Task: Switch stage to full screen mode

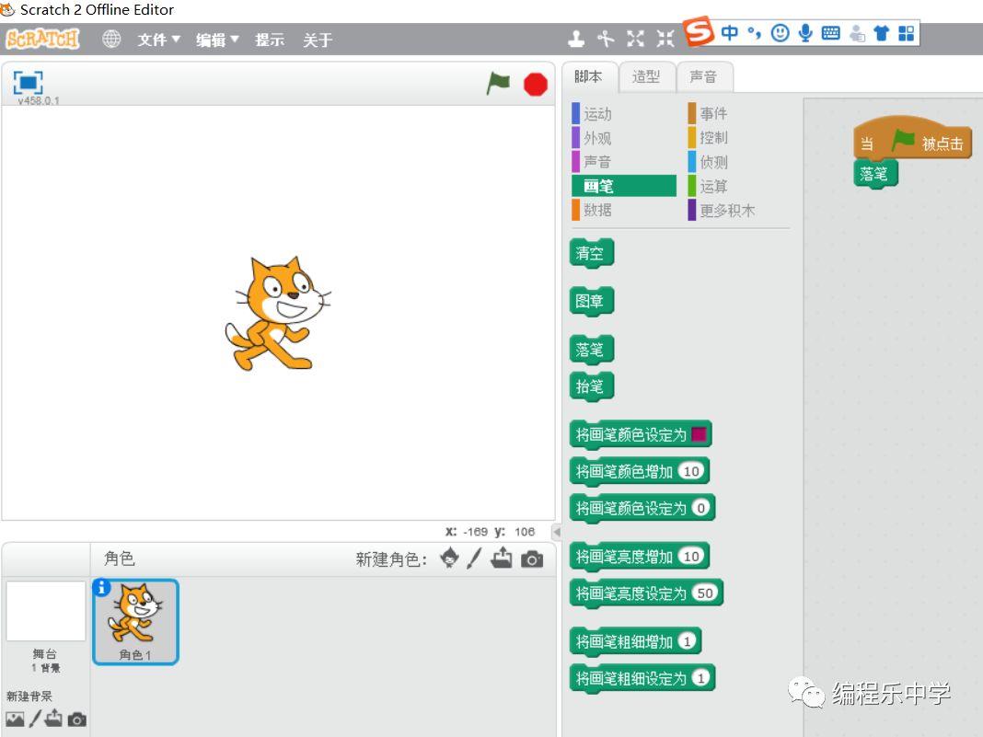Action: 29,82
